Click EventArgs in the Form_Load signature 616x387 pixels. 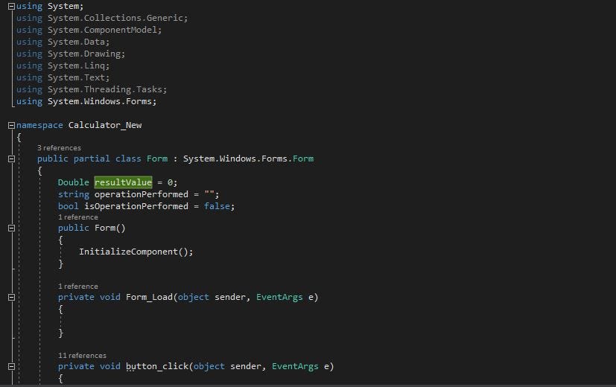279,297
